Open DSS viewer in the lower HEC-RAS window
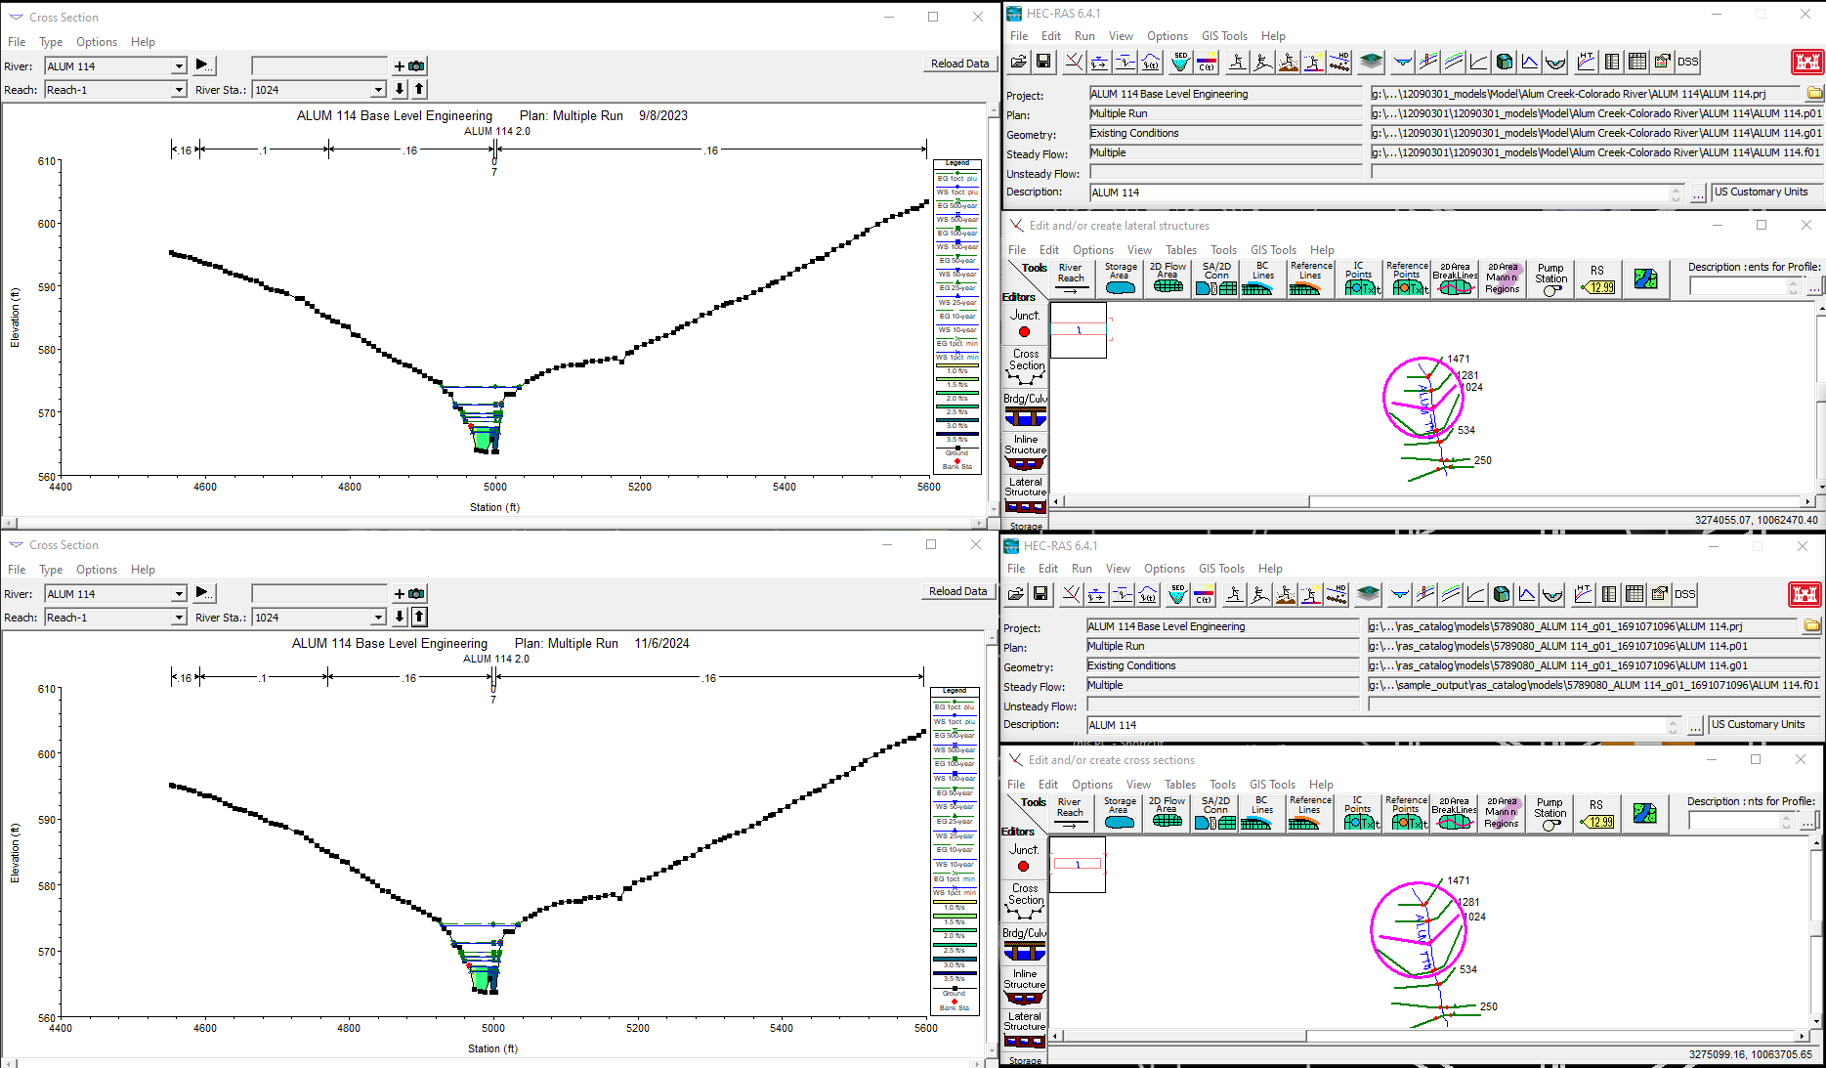This screenshot has width=1826, height=1068. point(1685,594)
